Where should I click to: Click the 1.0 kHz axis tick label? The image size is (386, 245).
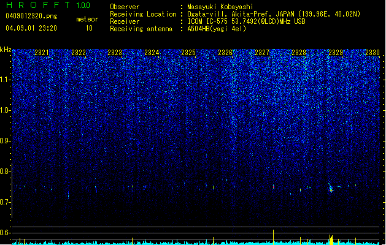6,110
